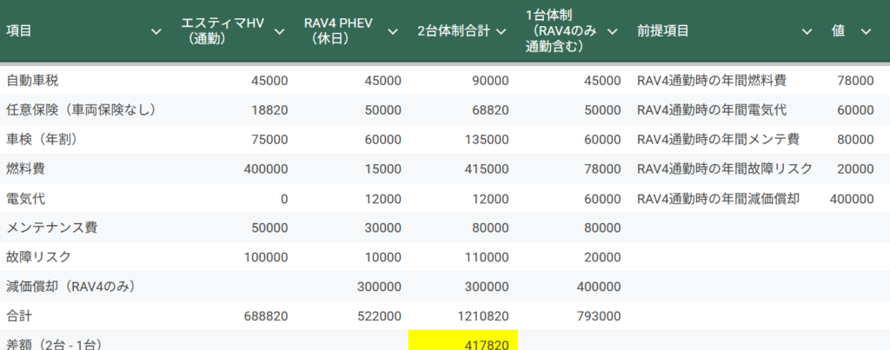
Task: Select the 故障リスク row label cell
Action: (x=39, y=257)
